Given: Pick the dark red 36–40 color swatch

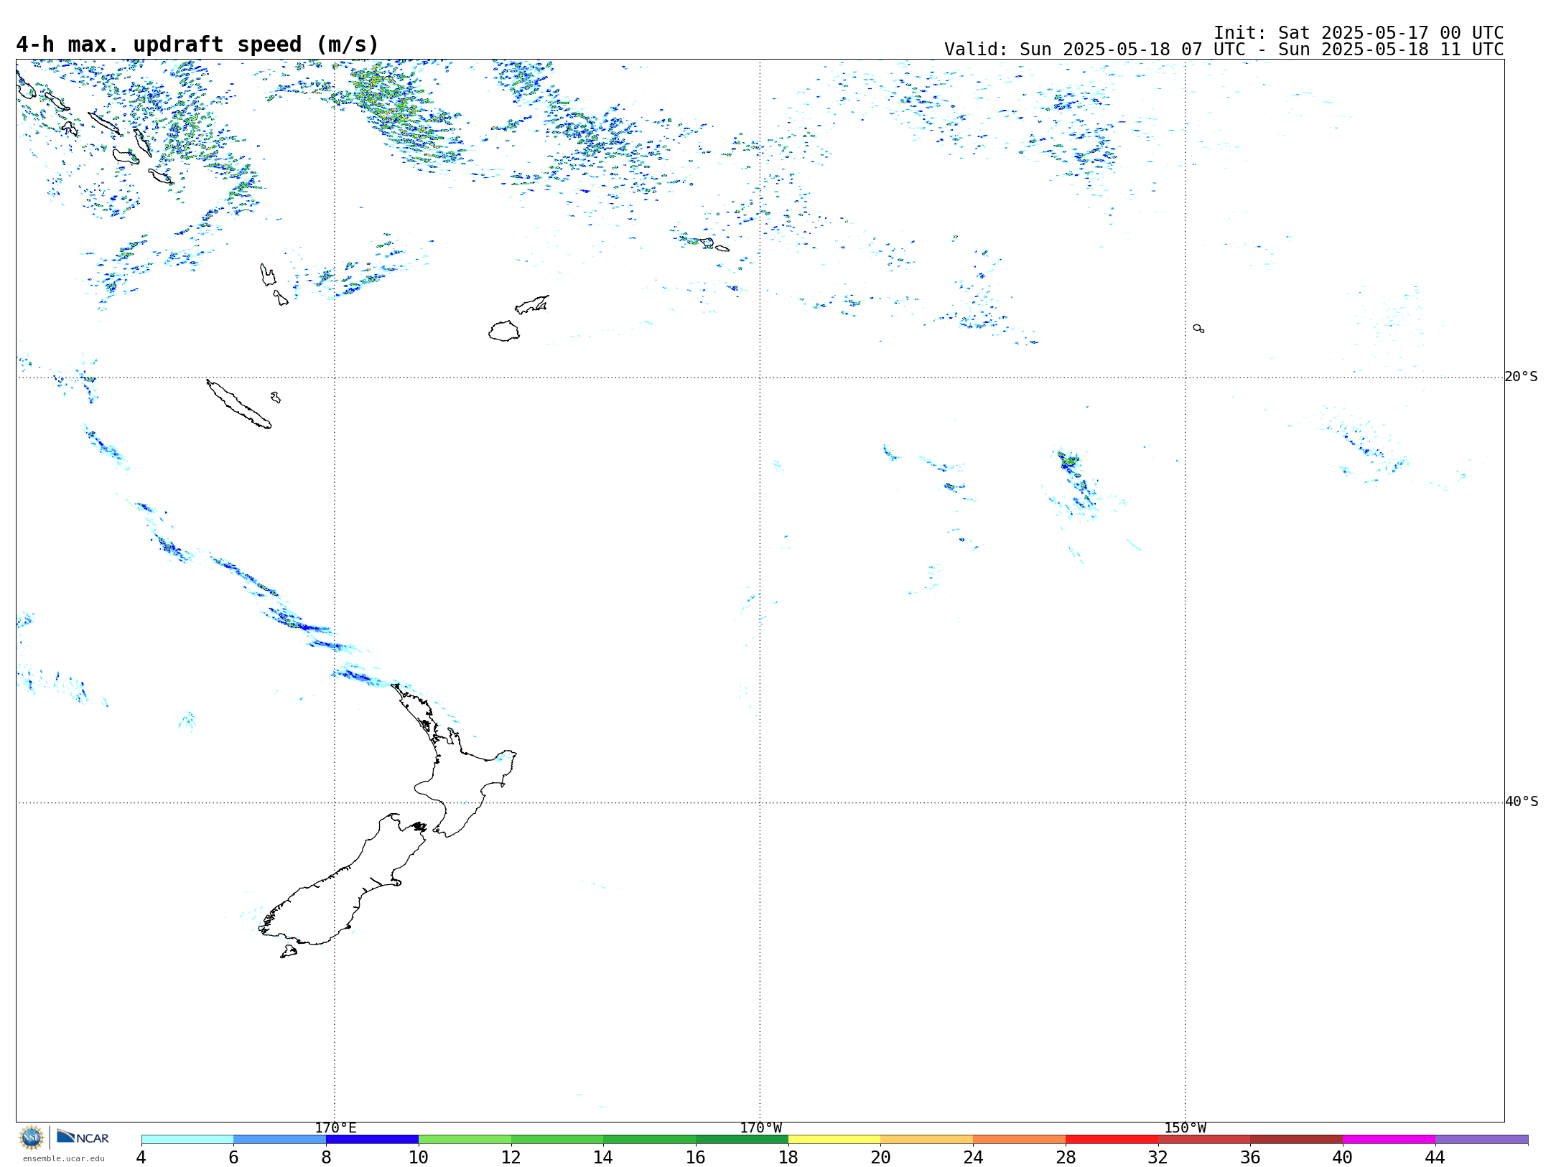Looking at the screenshot, I should (1297, 1140).
